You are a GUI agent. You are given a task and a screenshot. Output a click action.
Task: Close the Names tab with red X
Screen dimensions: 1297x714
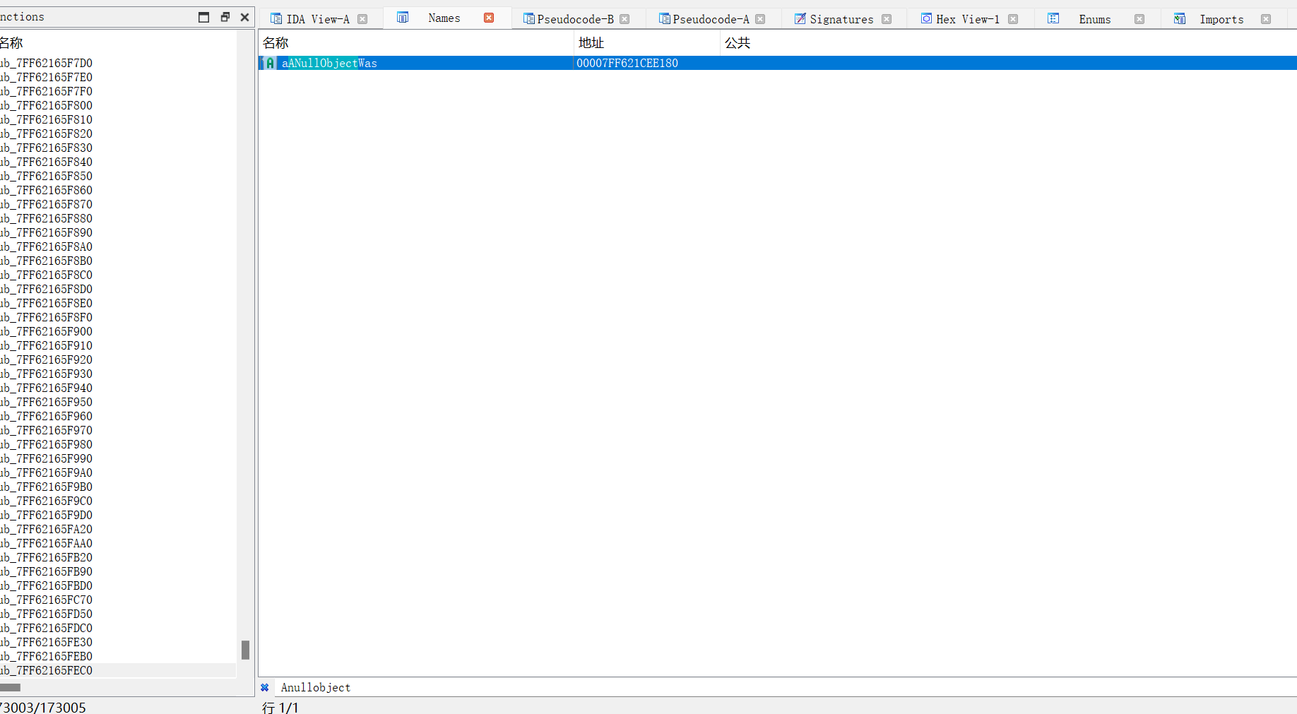(489, 18)
